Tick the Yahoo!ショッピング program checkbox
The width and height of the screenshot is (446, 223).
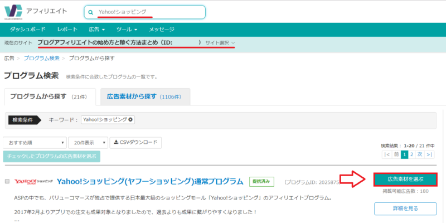point(7,182)
